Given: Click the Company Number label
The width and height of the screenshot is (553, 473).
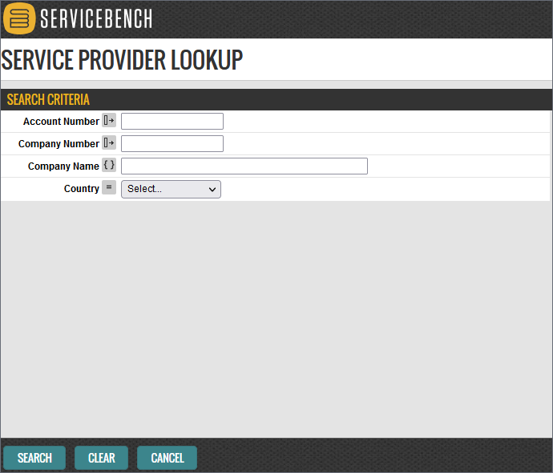Looking at the screenshot, I should tap(59, 144).
